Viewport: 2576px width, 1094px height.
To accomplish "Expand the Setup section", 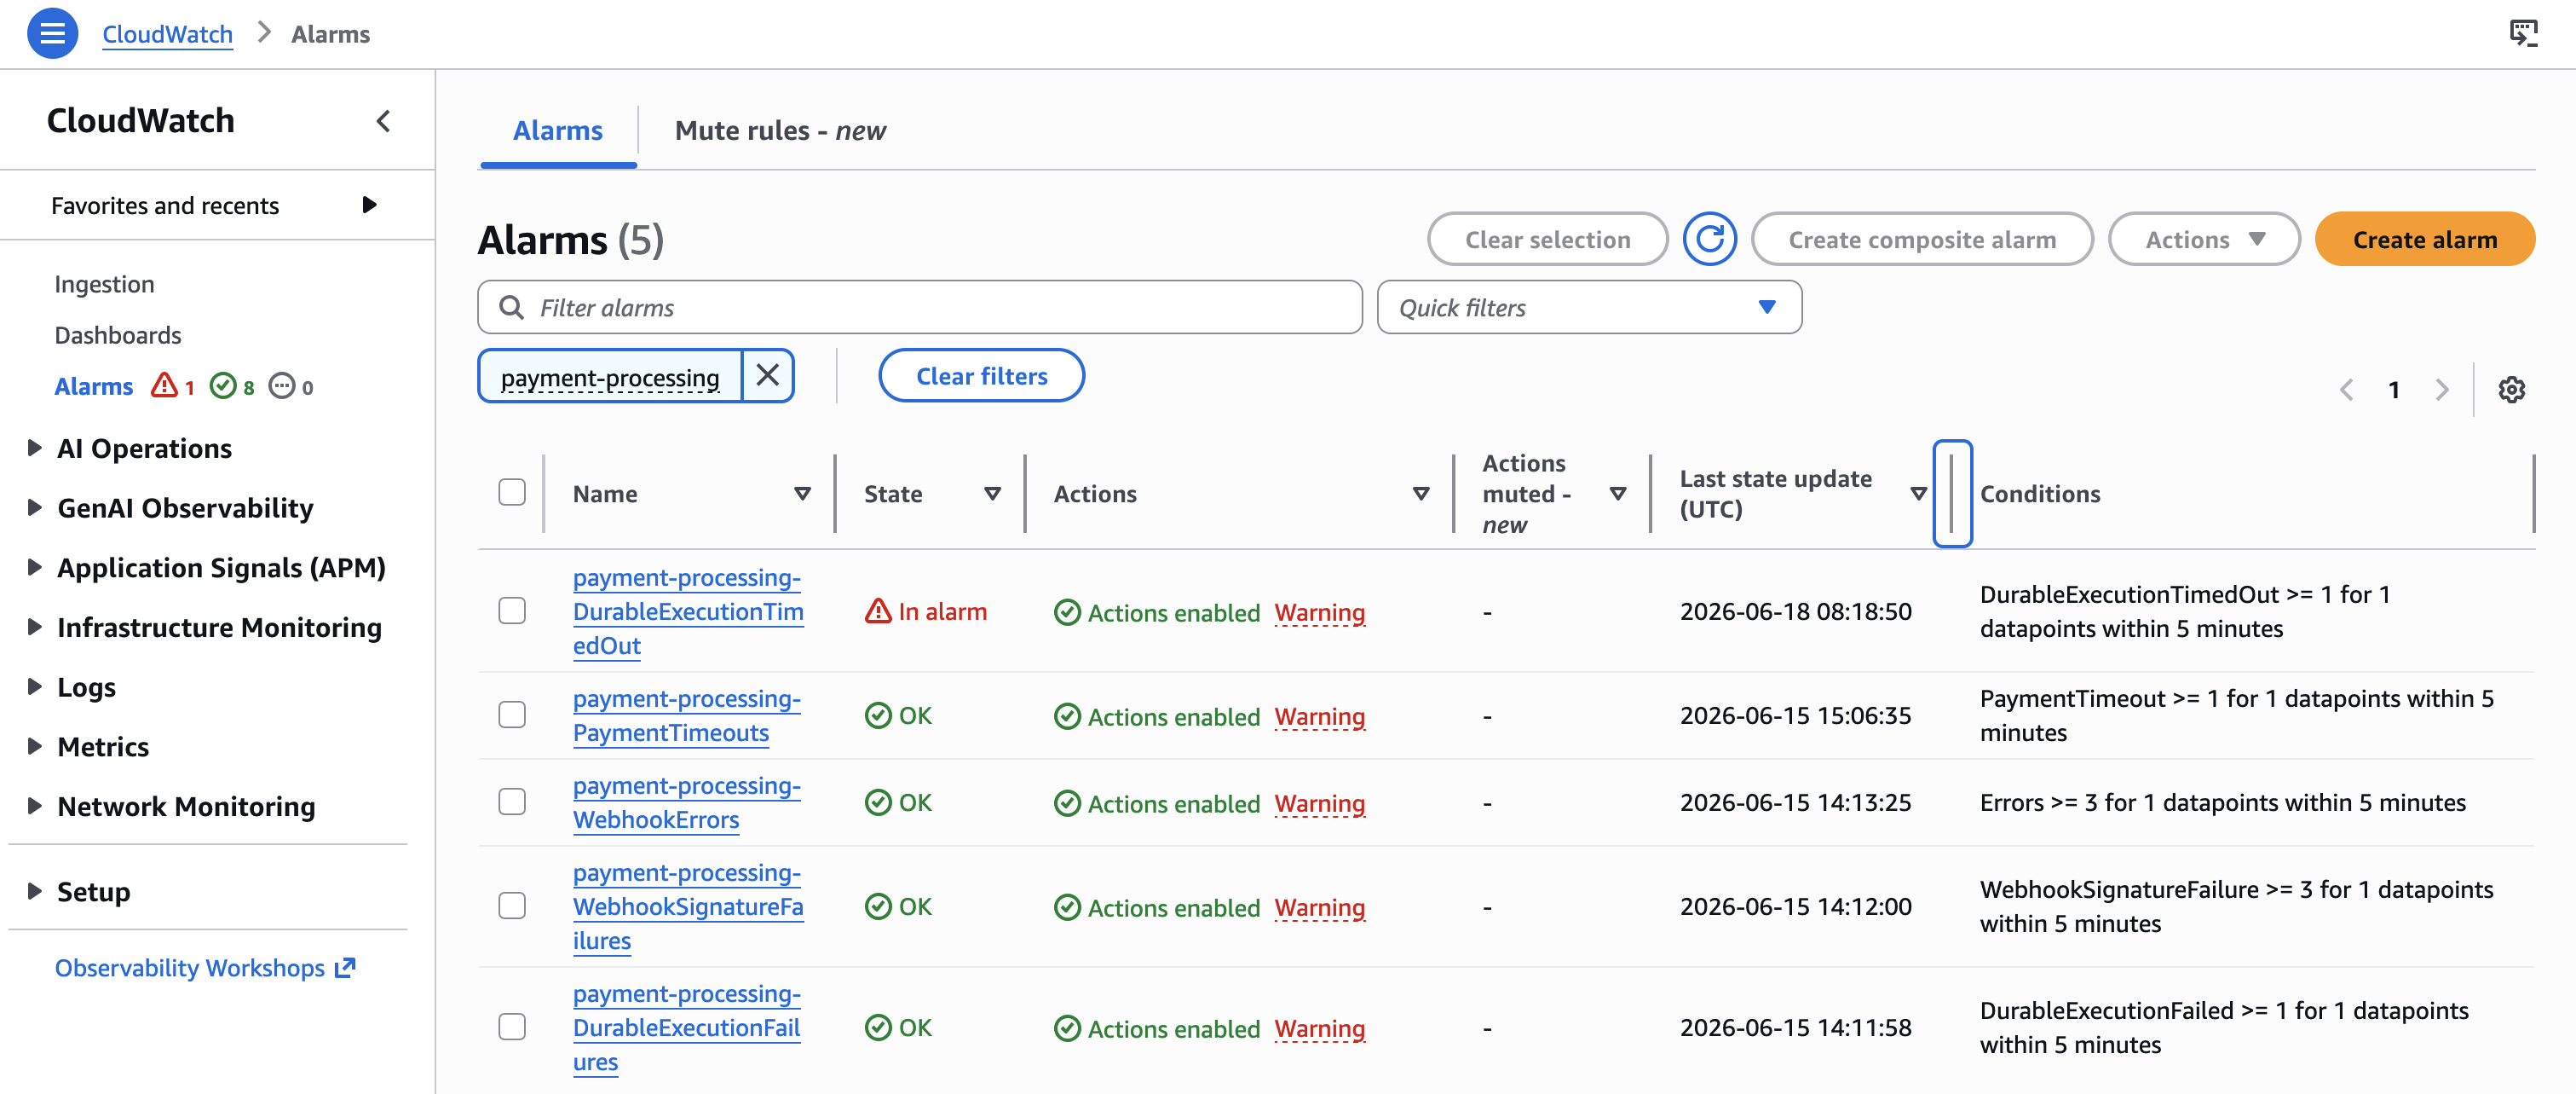I will 34,891.
